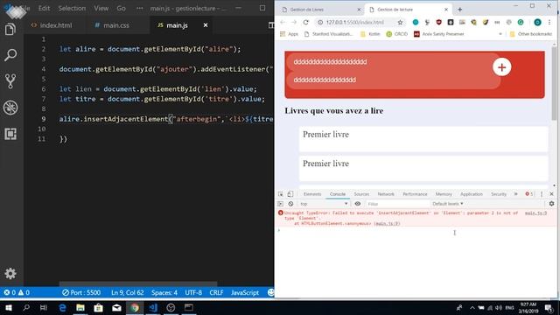
Task: Change the CRLF end-of-line setting
Action: tap(216, 293)
